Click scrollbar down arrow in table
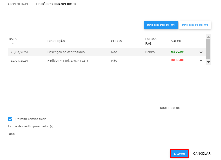 click(208, 62)
